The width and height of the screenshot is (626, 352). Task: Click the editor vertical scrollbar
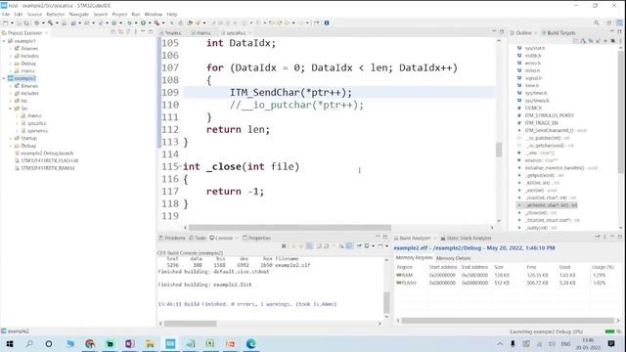pyautogui.click(x=499, y=150)
